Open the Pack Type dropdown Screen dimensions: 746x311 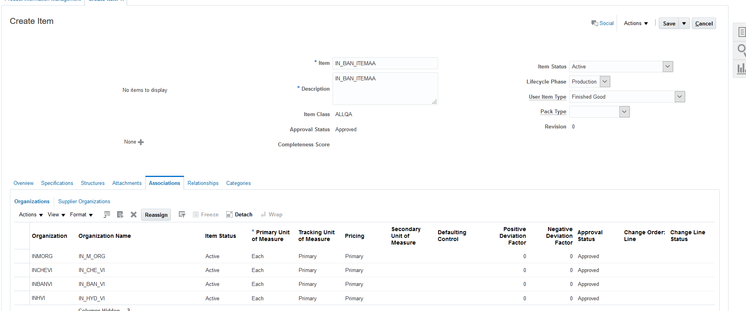(624, 112)
